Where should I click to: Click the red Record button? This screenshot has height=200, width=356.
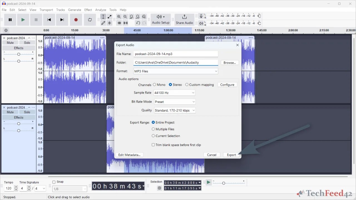coord(76,20)
